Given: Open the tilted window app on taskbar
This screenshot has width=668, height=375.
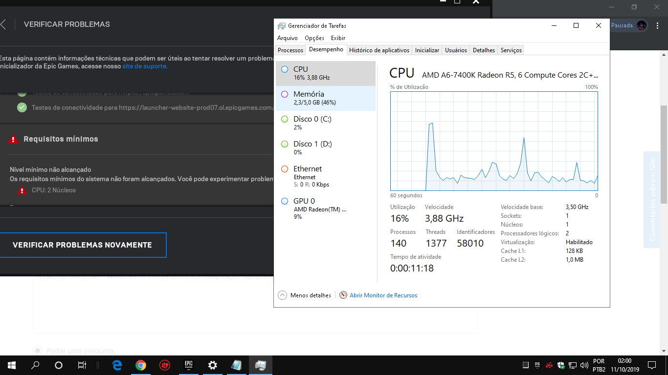Looking at the screenshot, I should coord(237,365).
